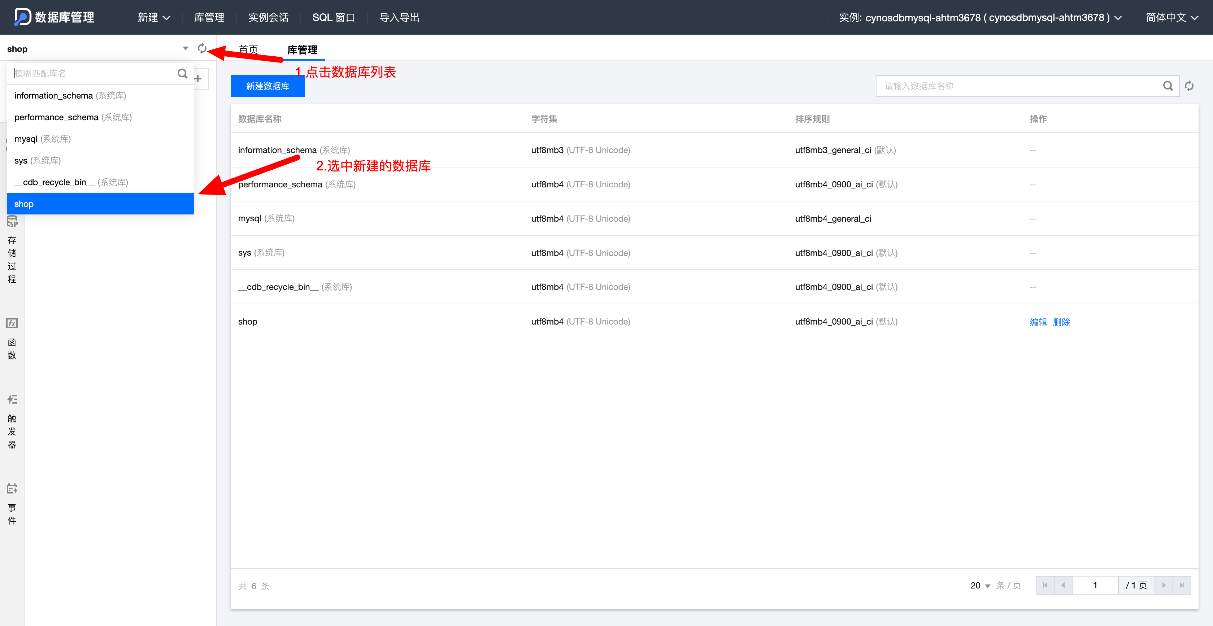This screenshot has height=626, width=1213.
Task: Click the 新建数据库 button
Action: tap(268, 86)
